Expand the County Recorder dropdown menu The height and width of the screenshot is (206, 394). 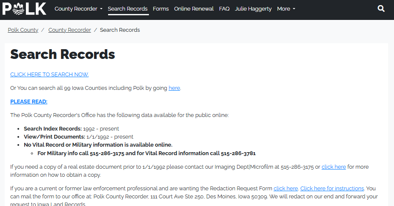point(78,9)
